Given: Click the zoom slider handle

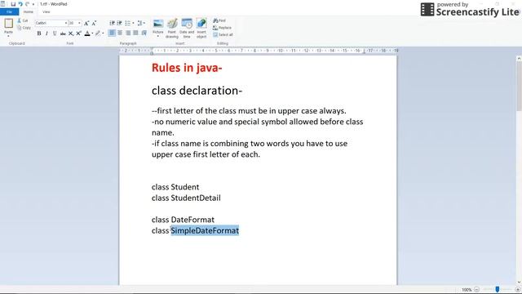Looking at the screenshot, I should (x=497, y=289).
